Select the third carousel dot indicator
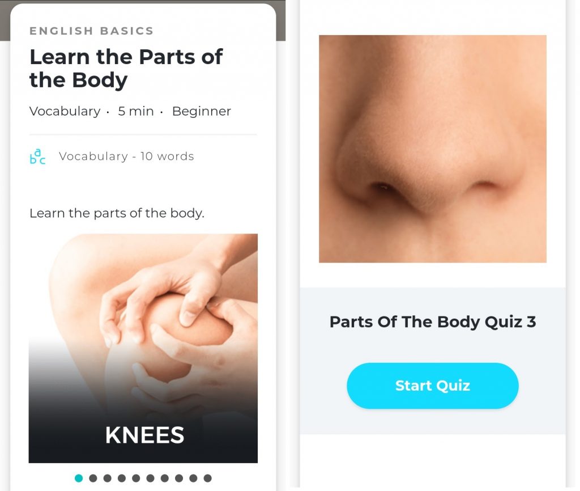 click(107, 478)
